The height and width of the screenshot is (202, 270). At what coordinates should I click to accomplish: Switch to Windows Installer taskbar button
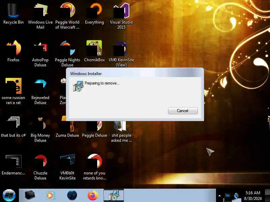114,195
